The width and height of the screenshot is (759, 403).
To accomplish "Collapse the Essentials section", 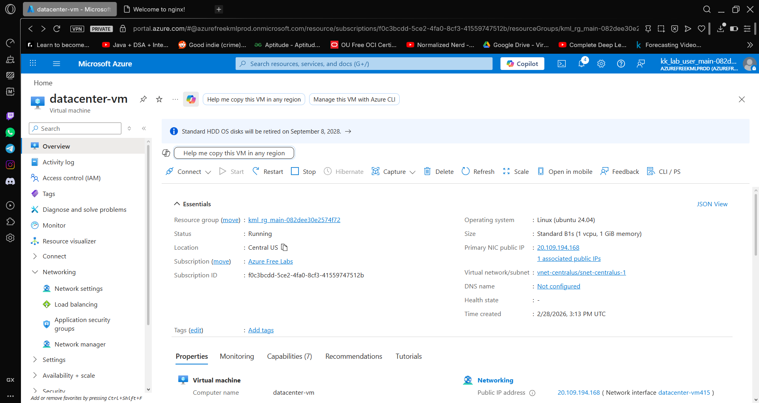I will tap(177, 204).
